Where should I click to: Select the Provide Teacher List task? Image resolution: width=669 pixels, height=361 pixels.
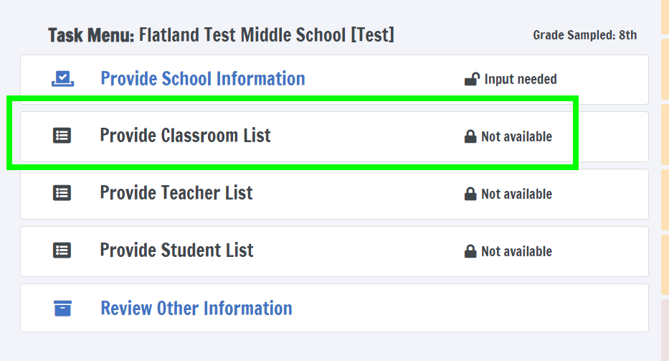pyautogui.click(x=176, y=193)
